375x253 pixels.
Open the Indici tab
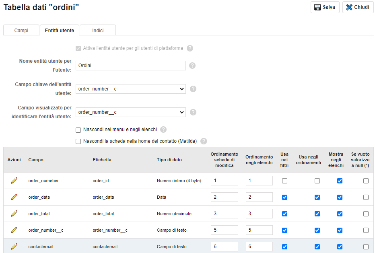coord(98,31)
